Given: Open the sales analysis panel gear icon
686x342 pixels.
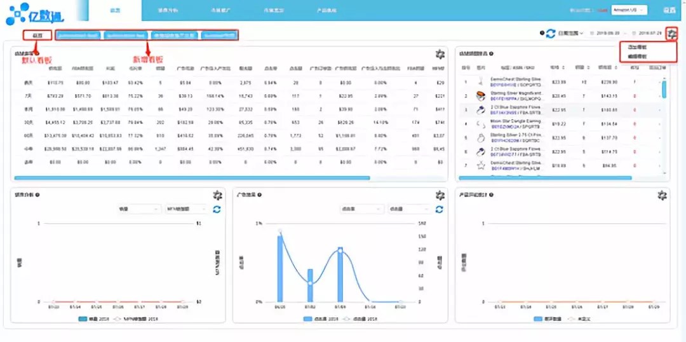Looking at the screenshot, I should [217, 195].
